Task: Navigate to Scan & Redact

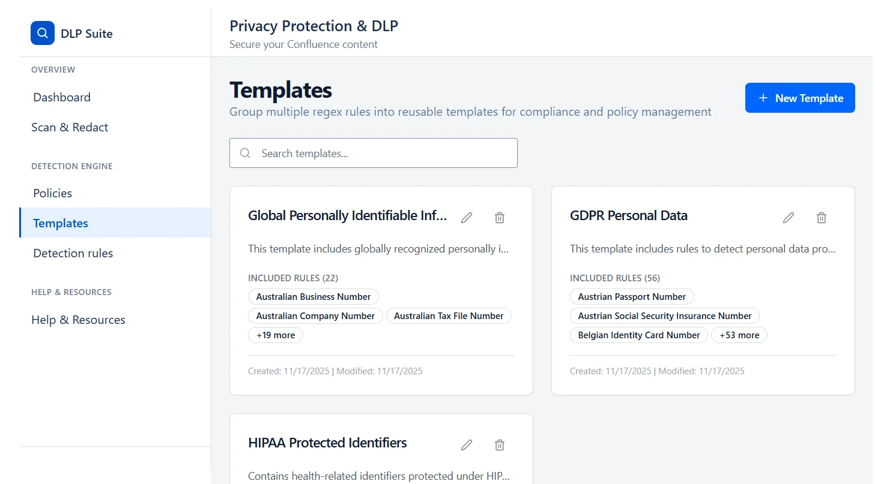Action: click(70, 127)
